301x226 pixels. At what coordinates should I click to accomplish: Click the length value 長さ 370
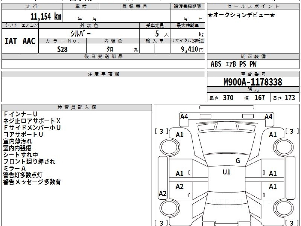click(x=221, y=98)
